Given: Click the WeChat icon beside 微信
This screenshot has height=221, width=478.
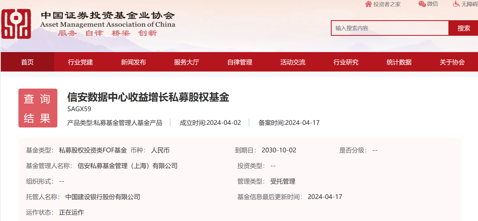Looking at the screenshot, I should point(422,4).
